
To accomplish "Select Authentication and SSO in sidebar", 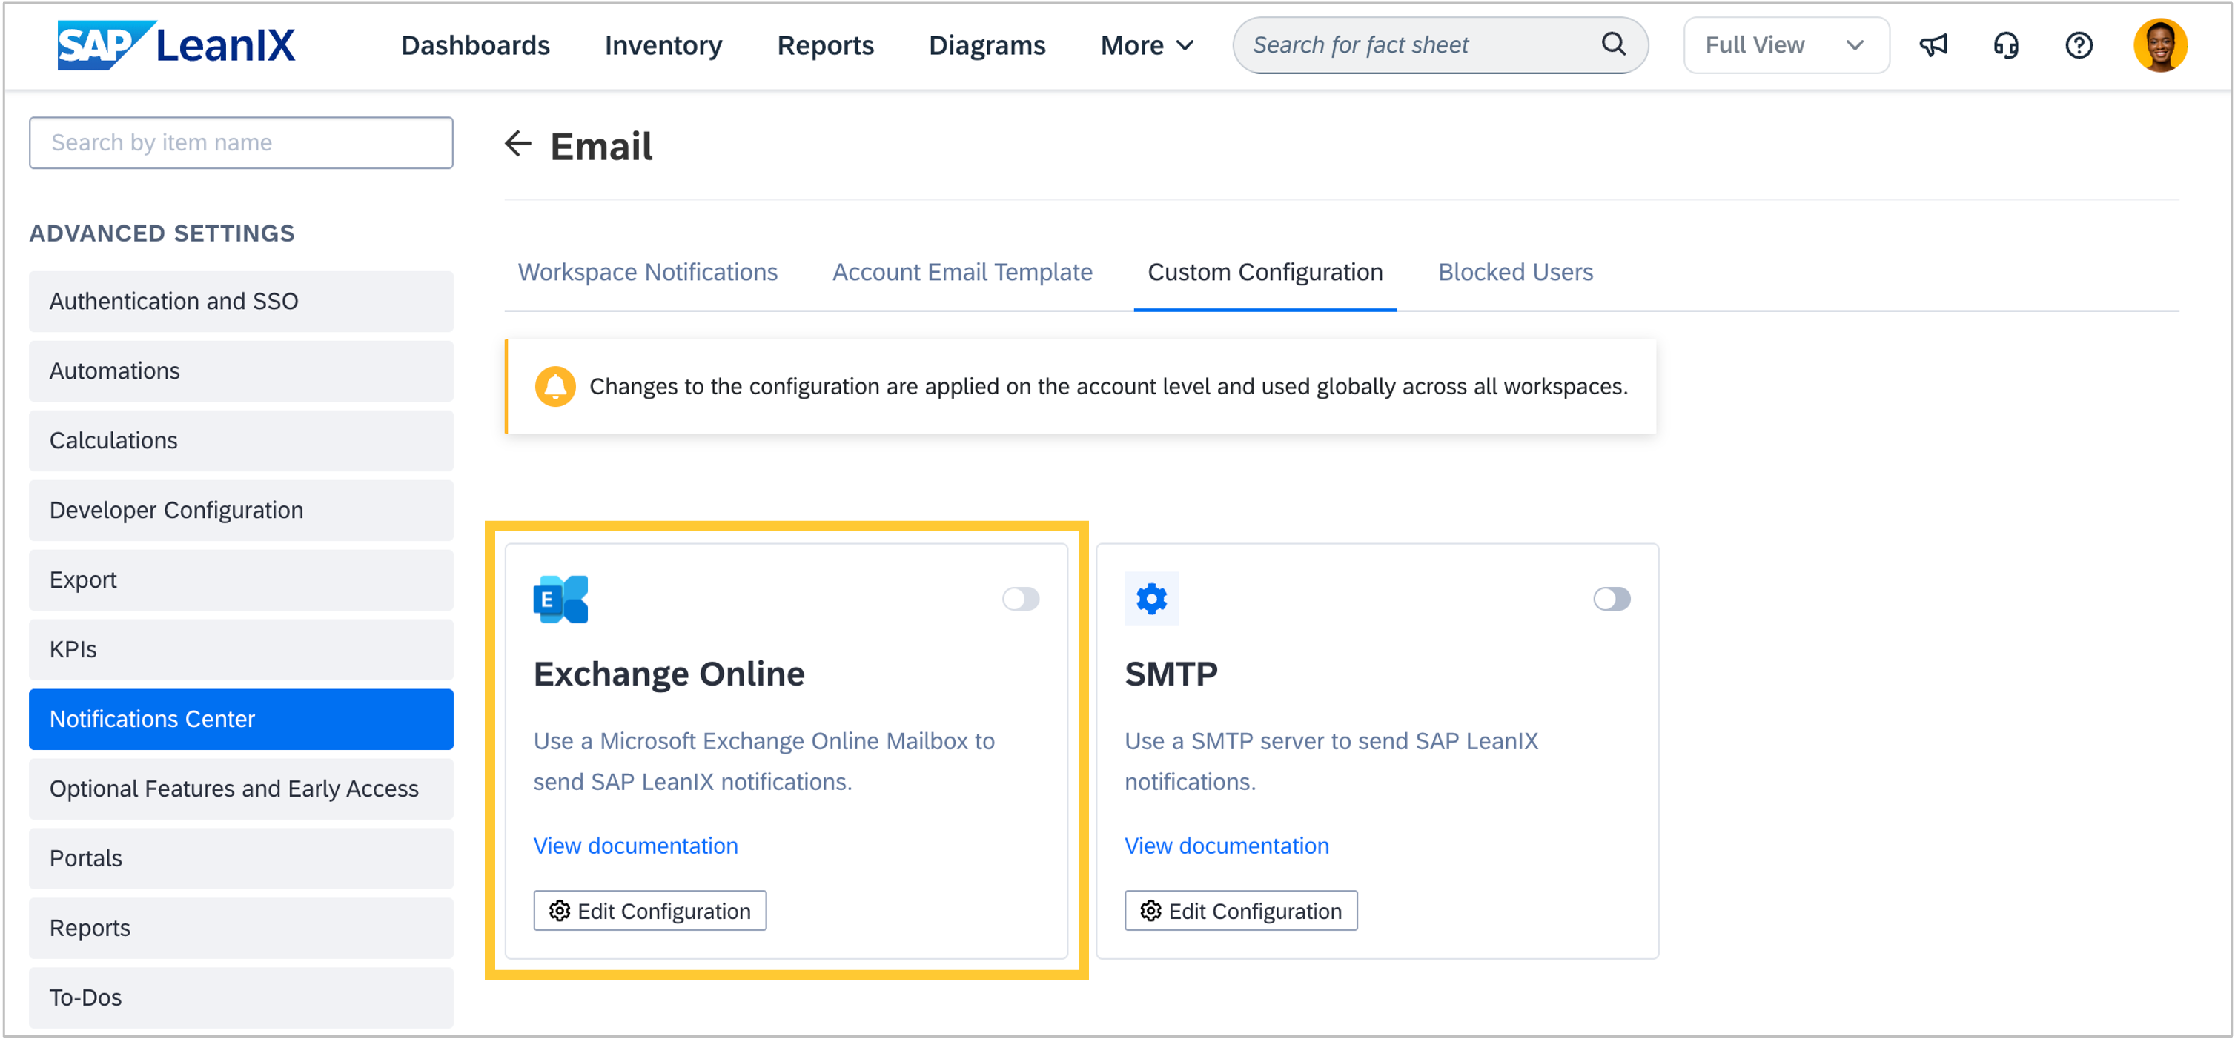I will (x=240, y=301).
